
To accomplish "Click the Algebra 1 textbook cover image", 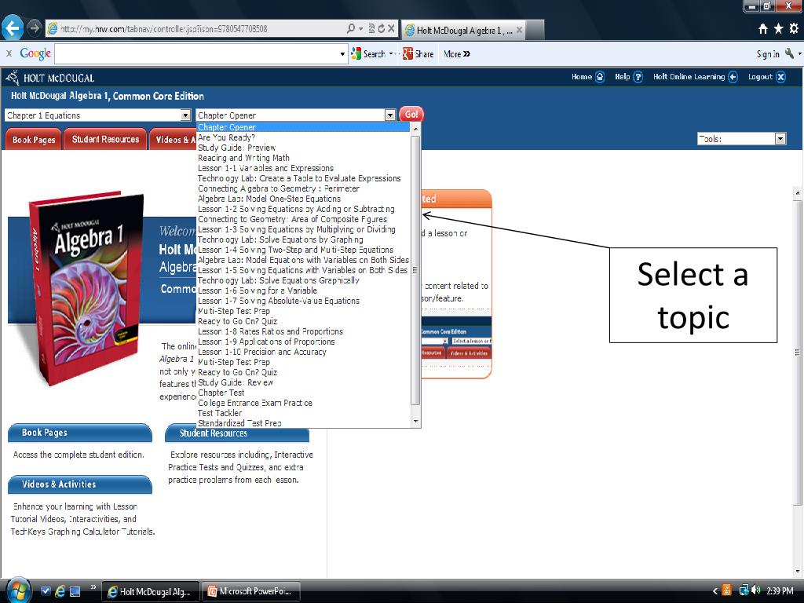I will click(86, 288).
